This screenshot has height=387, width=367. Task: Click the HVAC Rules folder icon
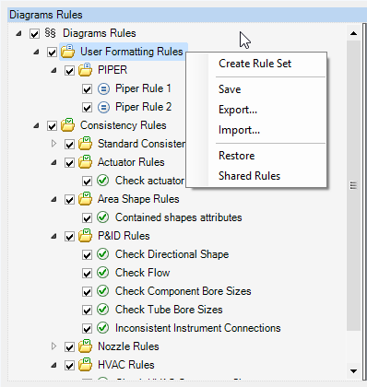coord(85,365)
